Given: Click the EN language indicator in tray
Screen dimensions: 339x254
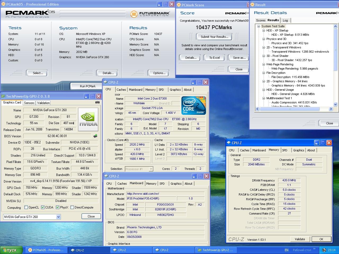Looking at the screenshot, I should click(287, 250).
